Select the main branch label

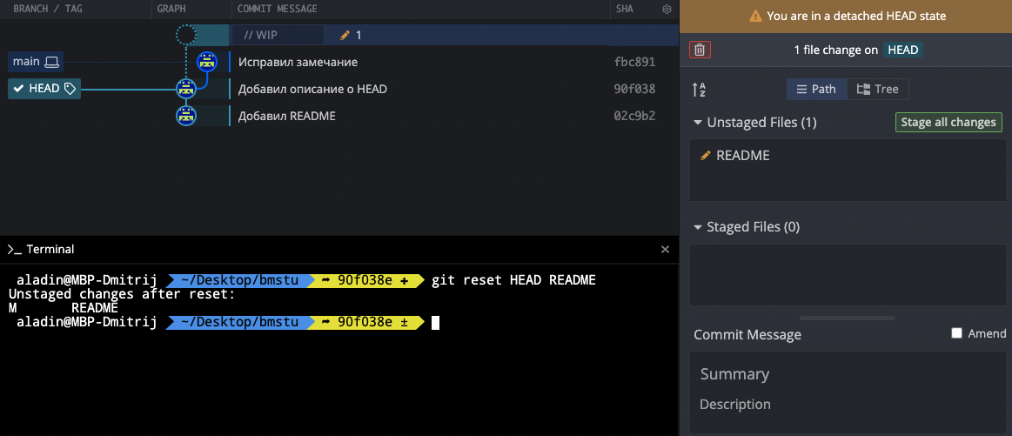[x=36, y=62]
